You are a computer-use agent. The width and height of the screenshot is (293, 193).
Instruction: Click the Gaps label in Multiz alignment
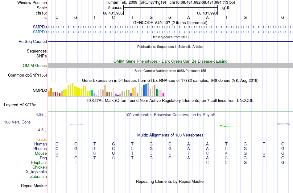pos(42,139)
